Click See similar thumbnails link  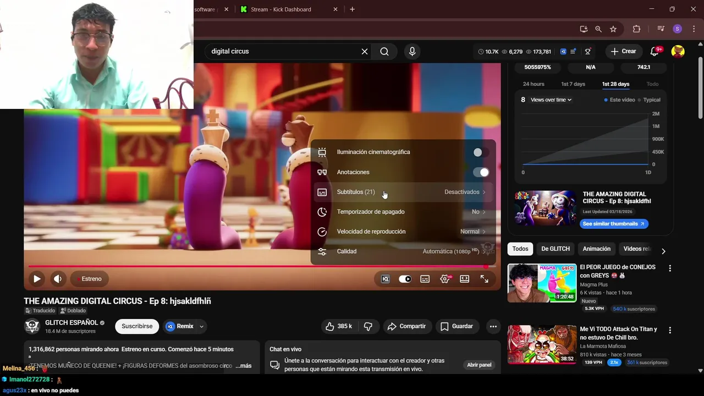(x=614, y=224)
